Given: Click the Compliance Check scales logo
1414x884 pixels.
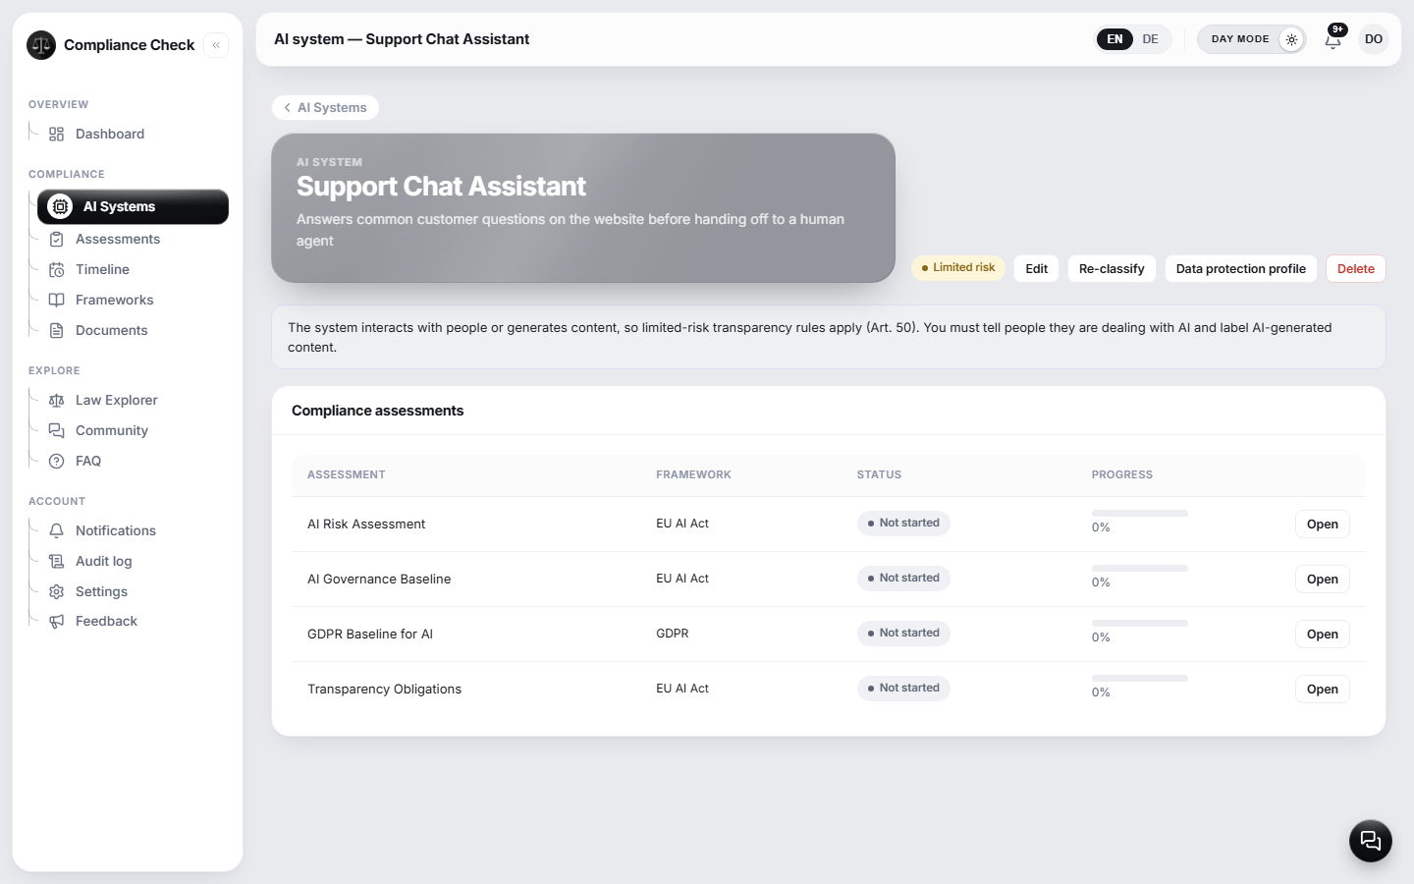Looking at the screenshot, I should 41,44.
